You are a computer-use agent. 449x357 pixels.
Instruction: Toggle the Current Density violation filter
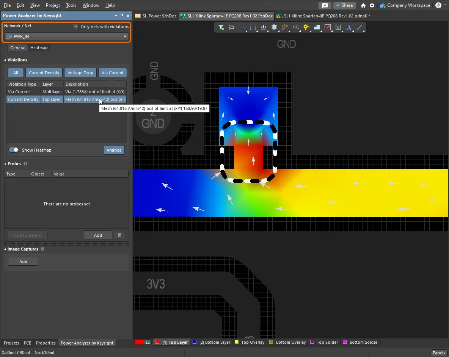44,73
